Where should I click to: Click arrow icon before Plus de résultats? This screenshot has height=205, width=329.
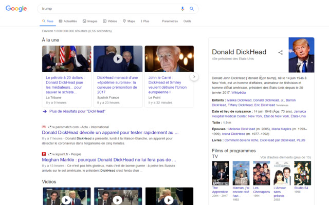coord(45,111)
